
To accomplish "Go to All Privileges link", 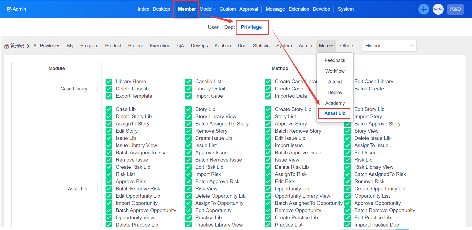I will click(x=47, y=46).
